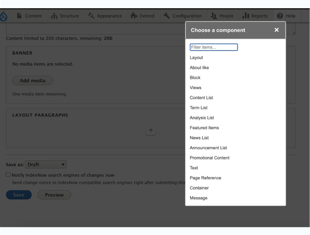Choose the About like component
The image size is (310, 235).
[x=199, y=68]
